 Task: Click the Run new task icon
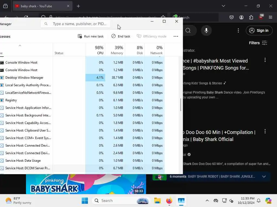(80, 36)
